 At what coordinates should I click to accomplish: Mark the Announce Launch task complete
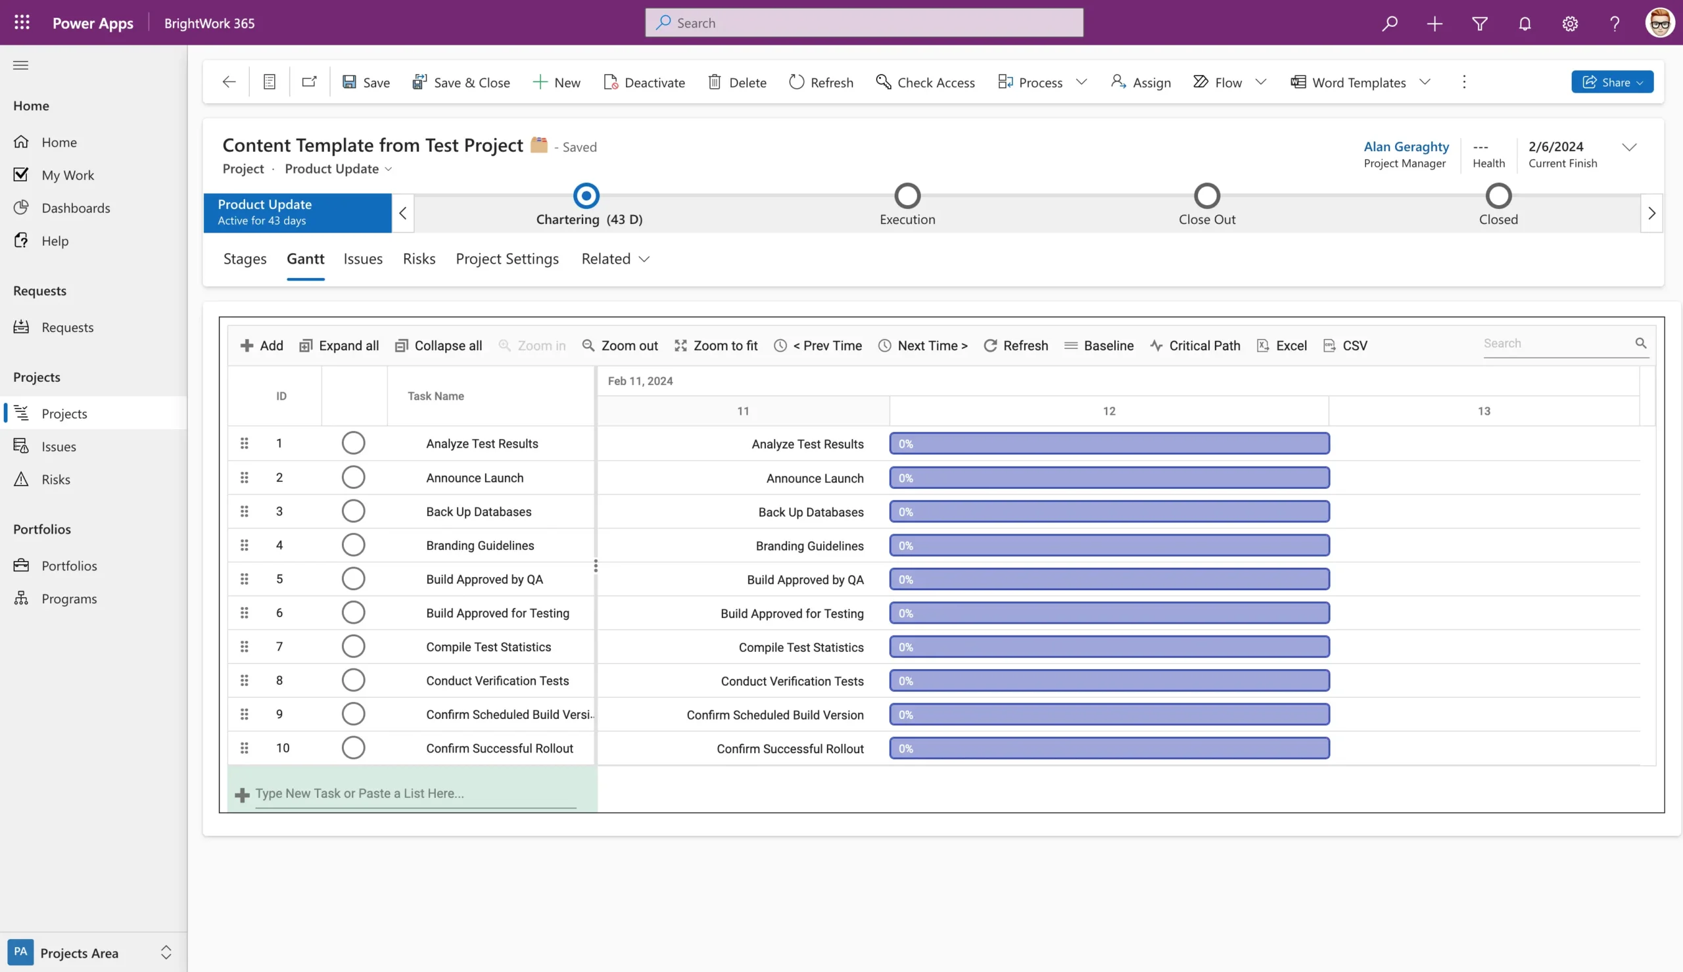click(x=353, y=476)
